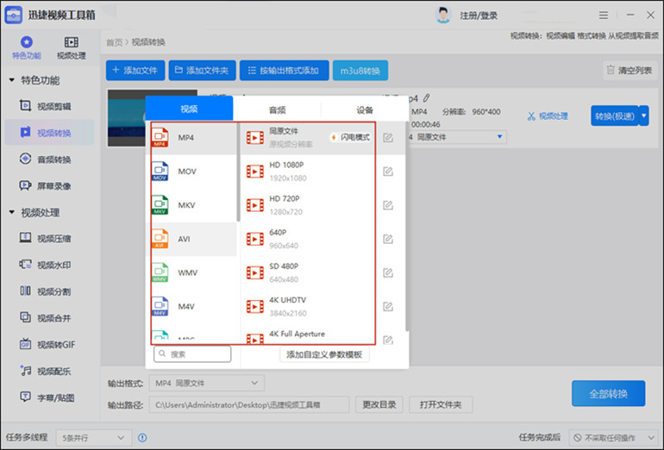Click the multithread info icon
The image size is (664, 450).
pyautogui.click(x=142, y=437)
